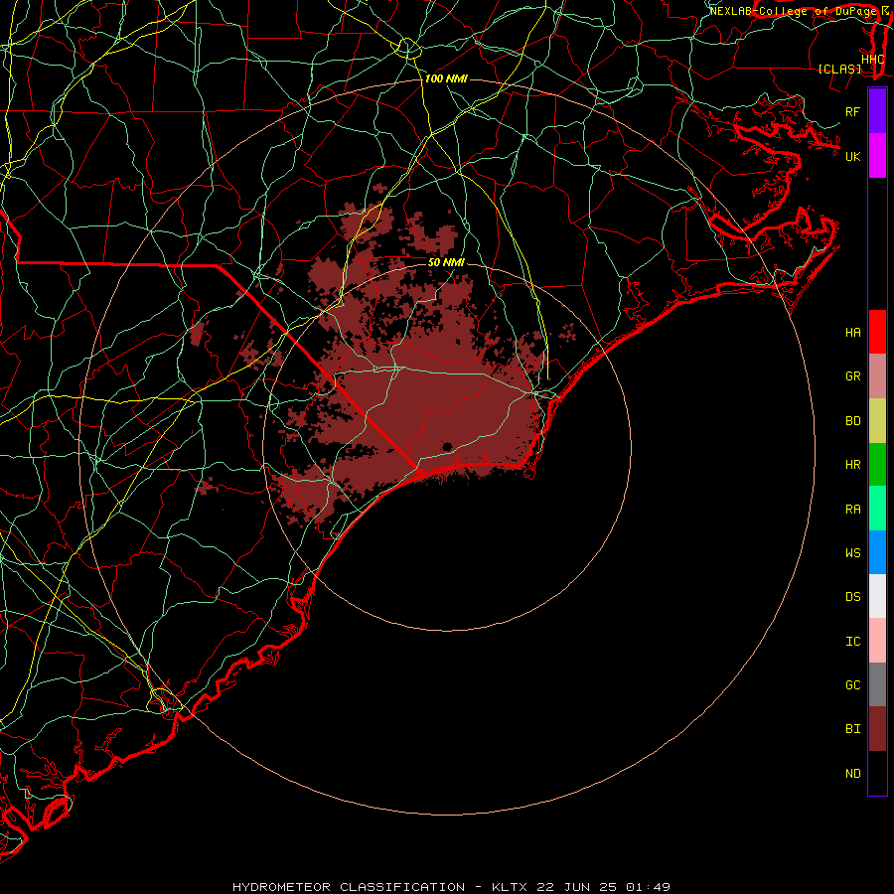Click the DS legend label
Viewport: 894px width, 894px height.
pos(853,597)
